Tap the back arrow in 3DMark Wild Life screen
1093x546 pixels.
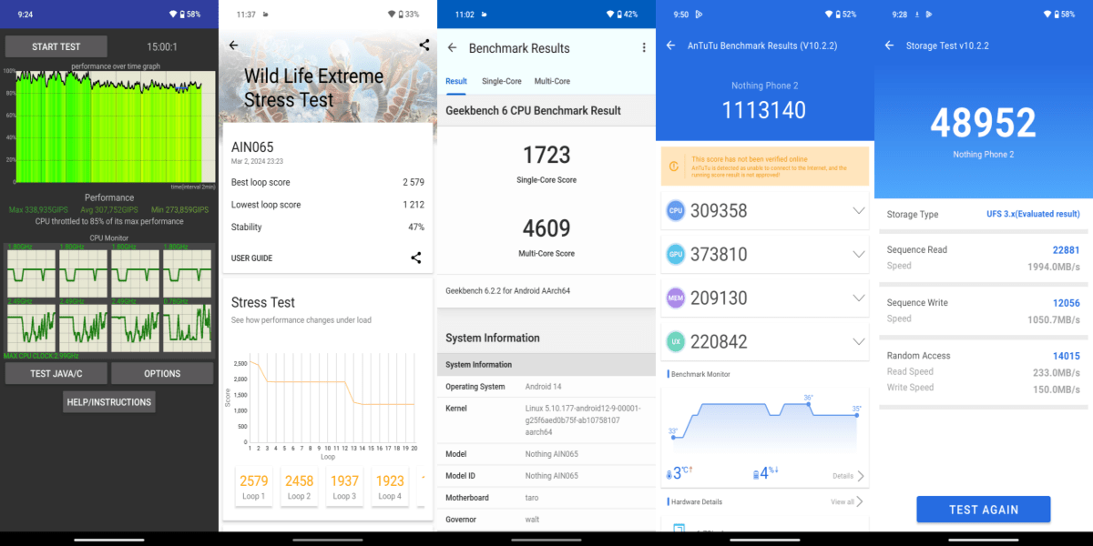233,45
